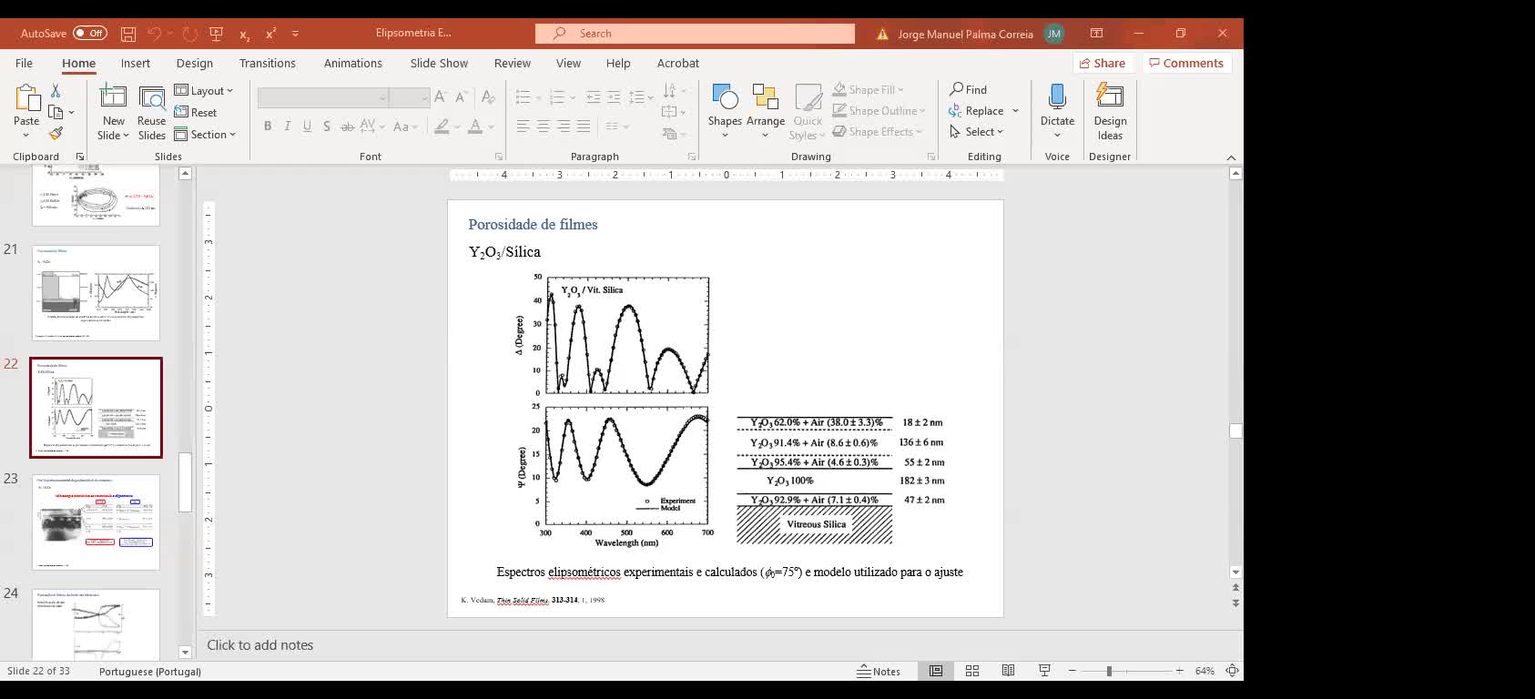Viewport: 1535px width, 699px height.
Task: Toggle AutoSave switch off/on
Action: coord(89,34)
